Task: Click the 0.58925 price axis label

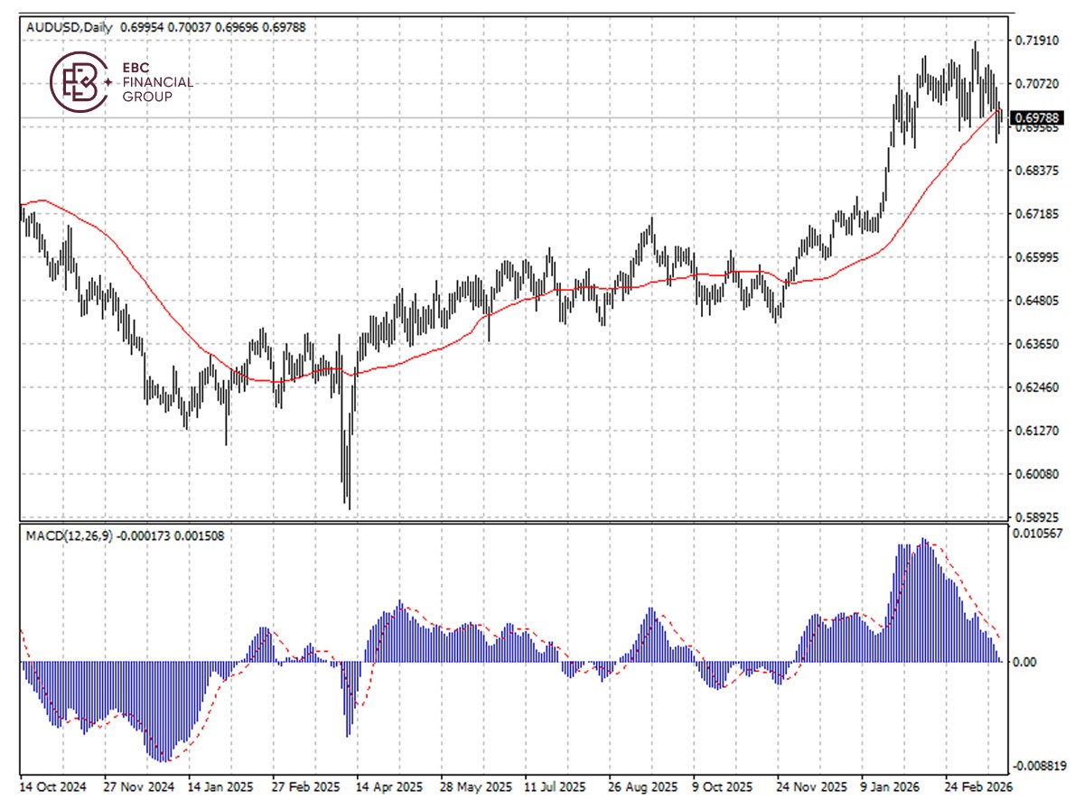Action: click(x=1035, y=518)
